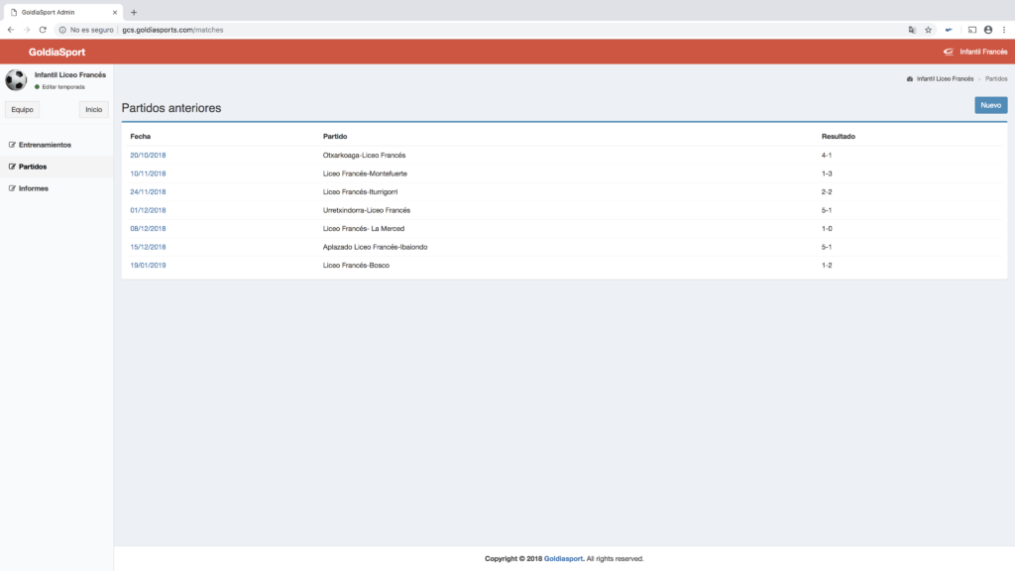The width and height of the screenshot is (1015, 571).
Task: Open the Chrome profile account icon
Action: point(988,30)
